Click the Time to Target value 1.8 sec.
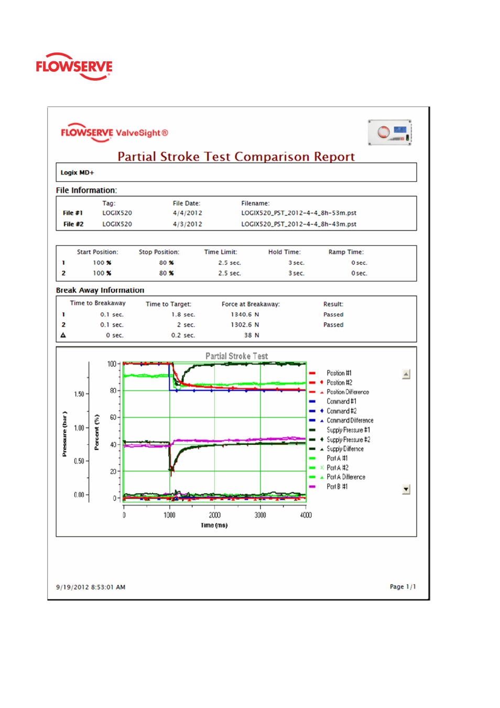The width and height of the screenshot is (500, 708). (183, 314)
